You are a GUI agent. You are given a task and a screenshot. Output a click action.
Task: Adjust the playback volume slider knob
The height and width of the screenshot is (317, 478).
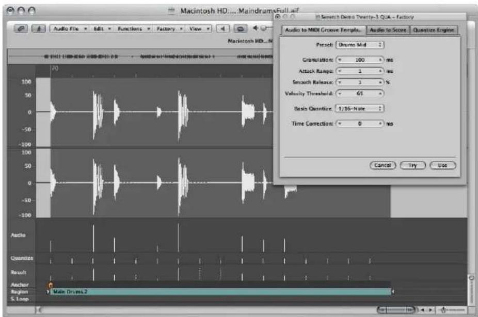point(264,28)
